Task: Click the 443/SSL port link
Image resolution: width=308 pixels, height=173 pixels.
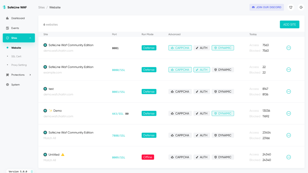Action: [118, 114]
